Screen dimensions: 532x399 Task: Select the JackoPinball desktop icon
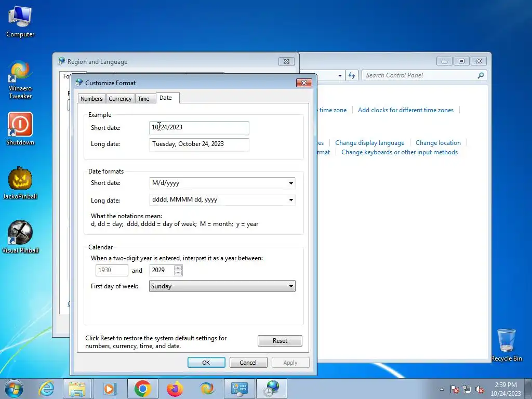(x=20, y=183)
